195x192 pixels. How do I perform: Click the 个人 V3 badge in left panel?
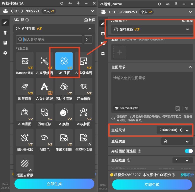(x=48, y=11)
